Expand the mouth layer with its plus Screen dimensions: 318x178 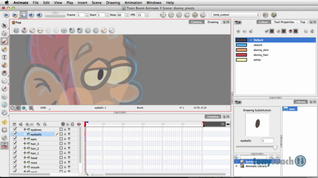24,167
